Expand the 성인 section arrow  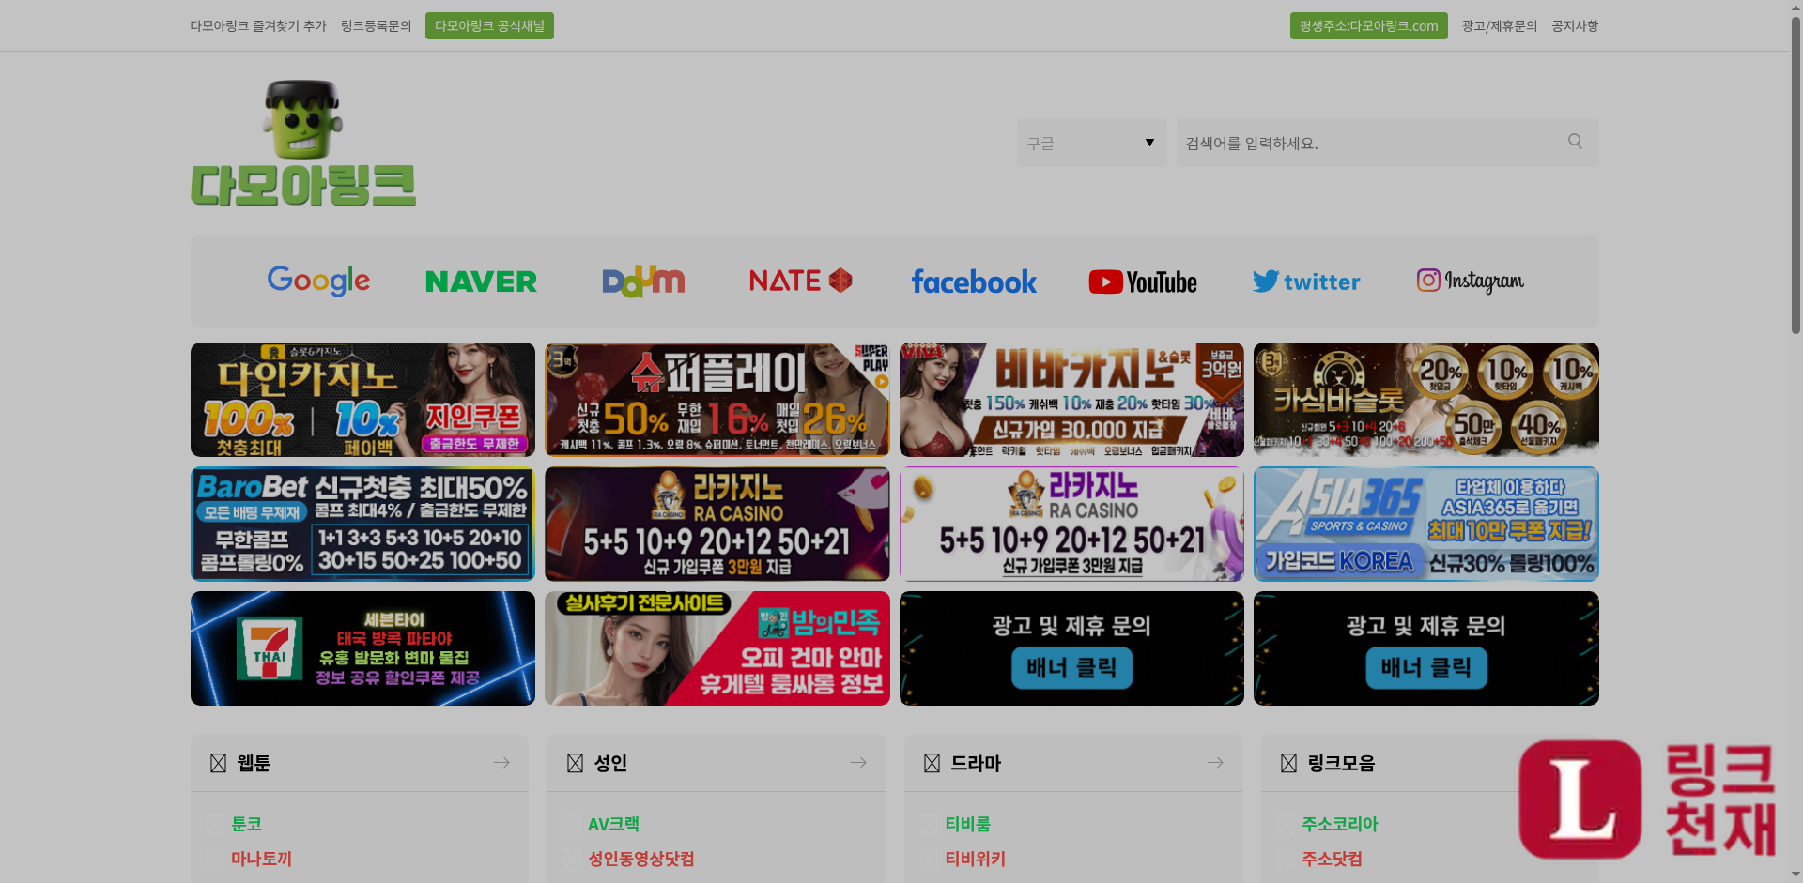coord(858,763)
